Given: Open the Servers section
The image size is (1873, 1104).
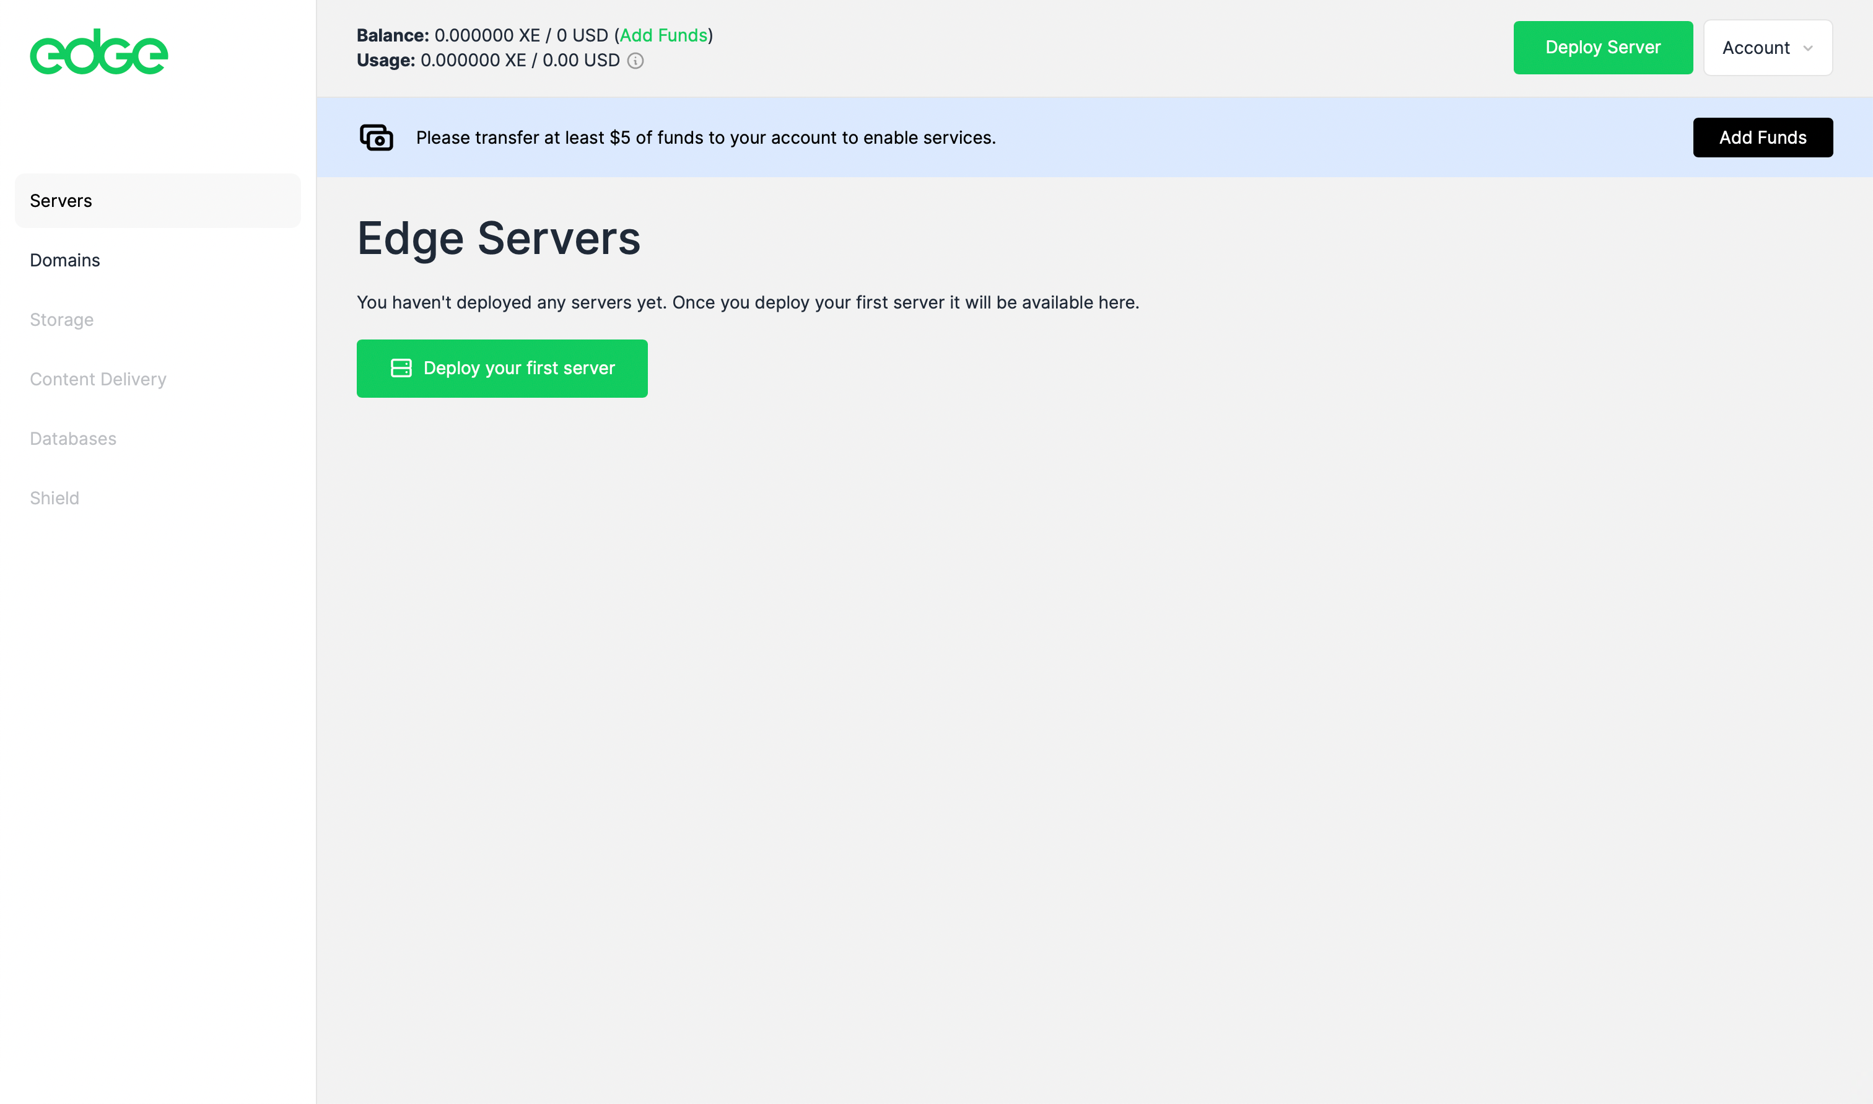Looking at the screenshot, I should 158,201.
